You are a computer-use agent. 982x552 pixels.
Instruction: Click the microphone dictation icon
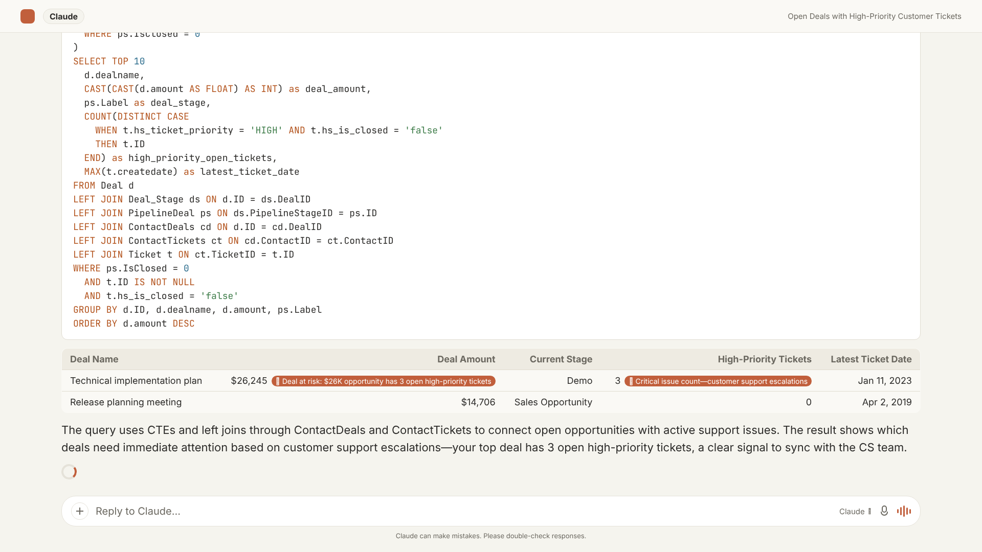coord(884,511)
